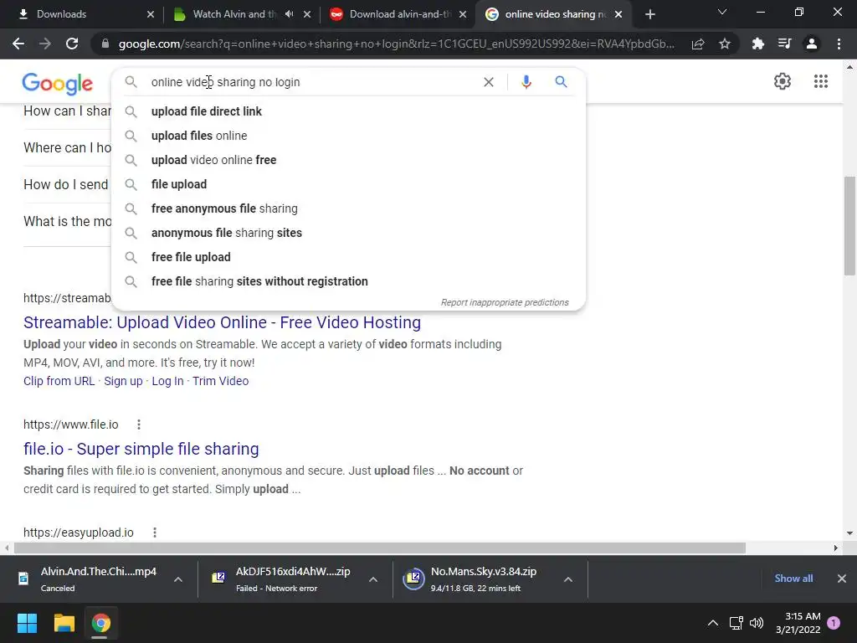Open Streamable Upload Video Online result

click(222, 322)
